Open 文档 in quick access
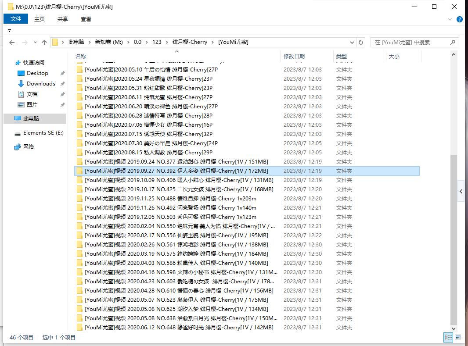The height and width of the screenshot is (346, 468). tap(32, 94)
